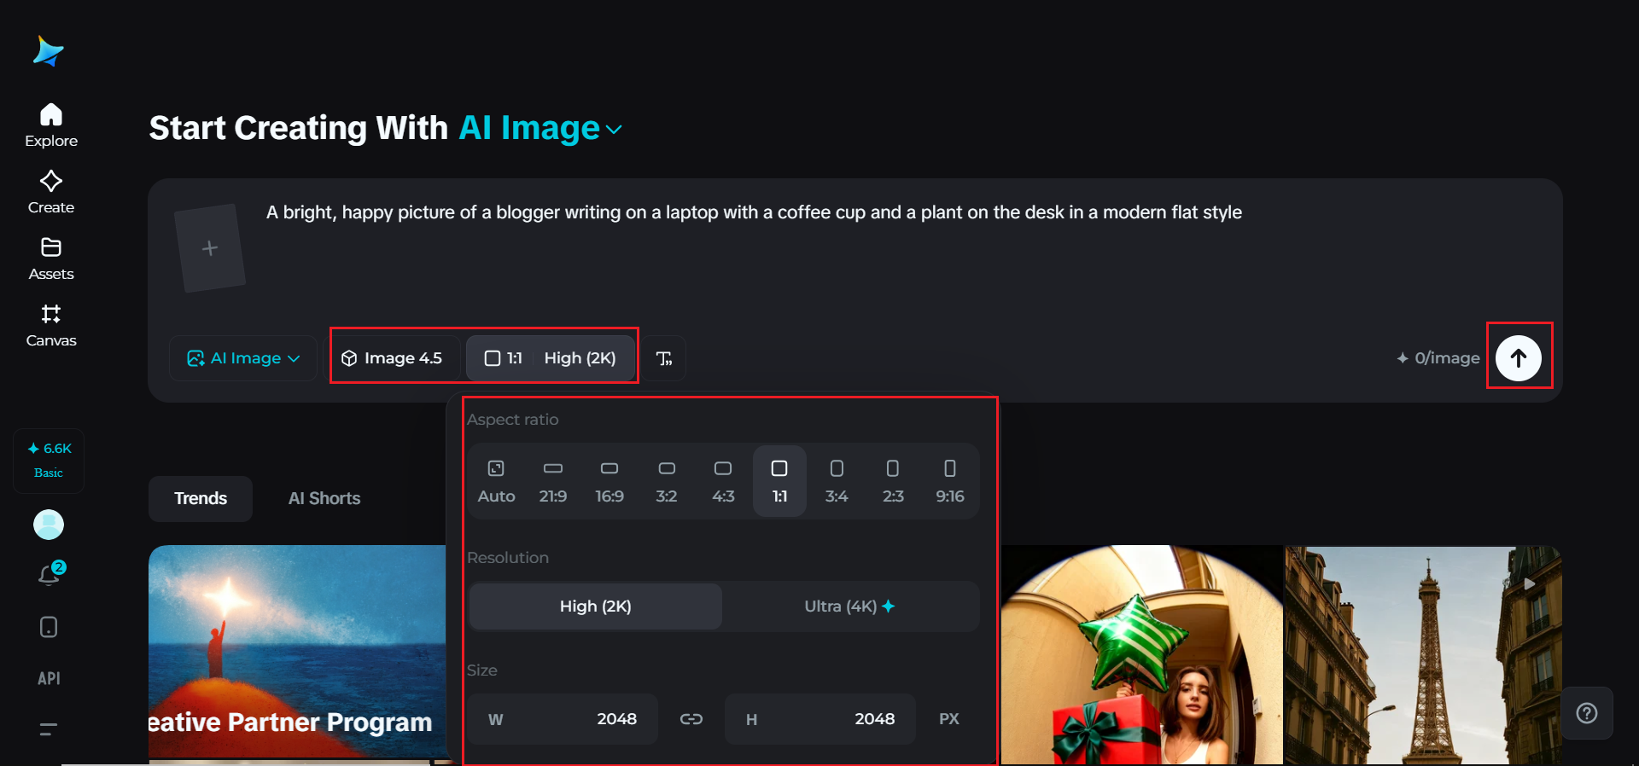Open the Assets folder
This screenshot has height=766, width=1639.
point(51,258)
